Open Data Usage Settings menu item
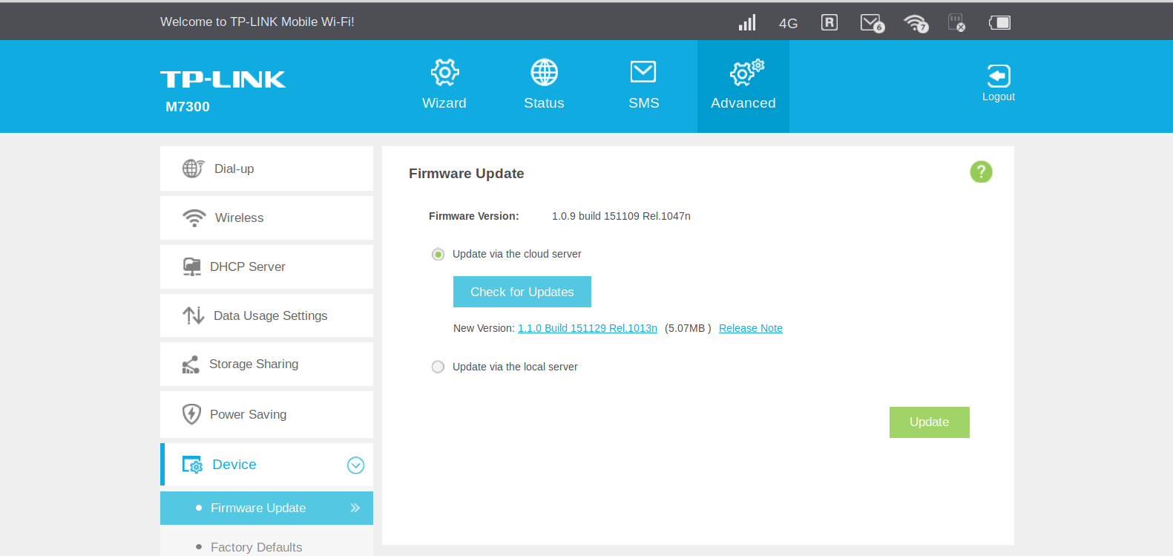 point(266,315)
